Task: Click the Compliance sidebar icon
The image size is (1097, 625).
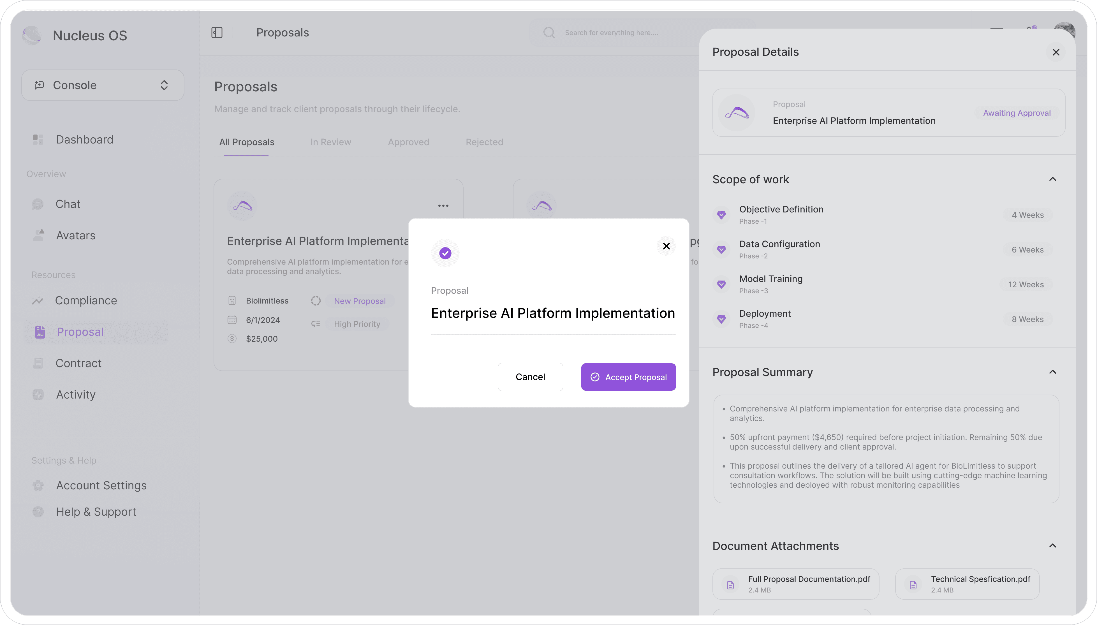Action: (x=38, y=300)
